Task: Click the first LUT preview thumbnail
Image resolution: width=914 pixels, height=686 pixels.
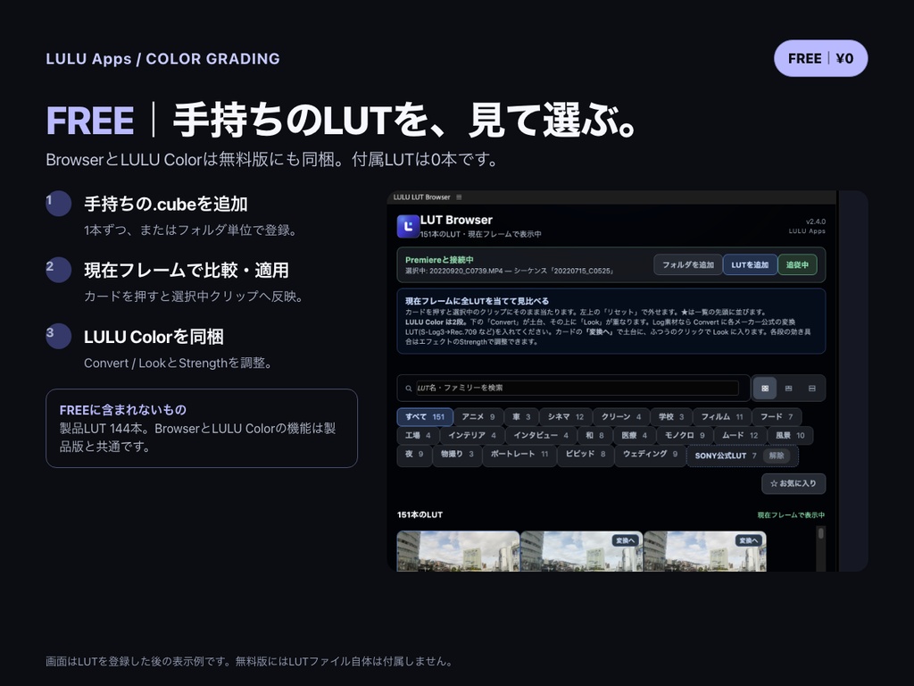Action: tap(458, 551)
